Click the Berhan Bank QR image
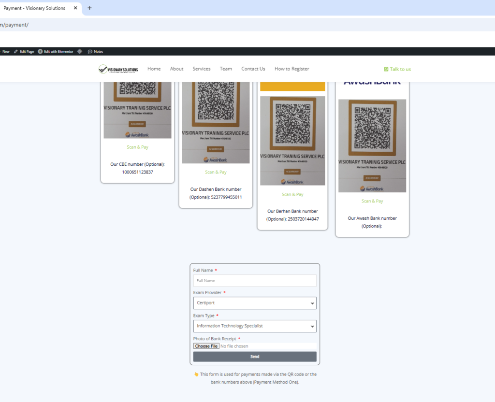Screen dimensions: 495x402 coord(292,141)
